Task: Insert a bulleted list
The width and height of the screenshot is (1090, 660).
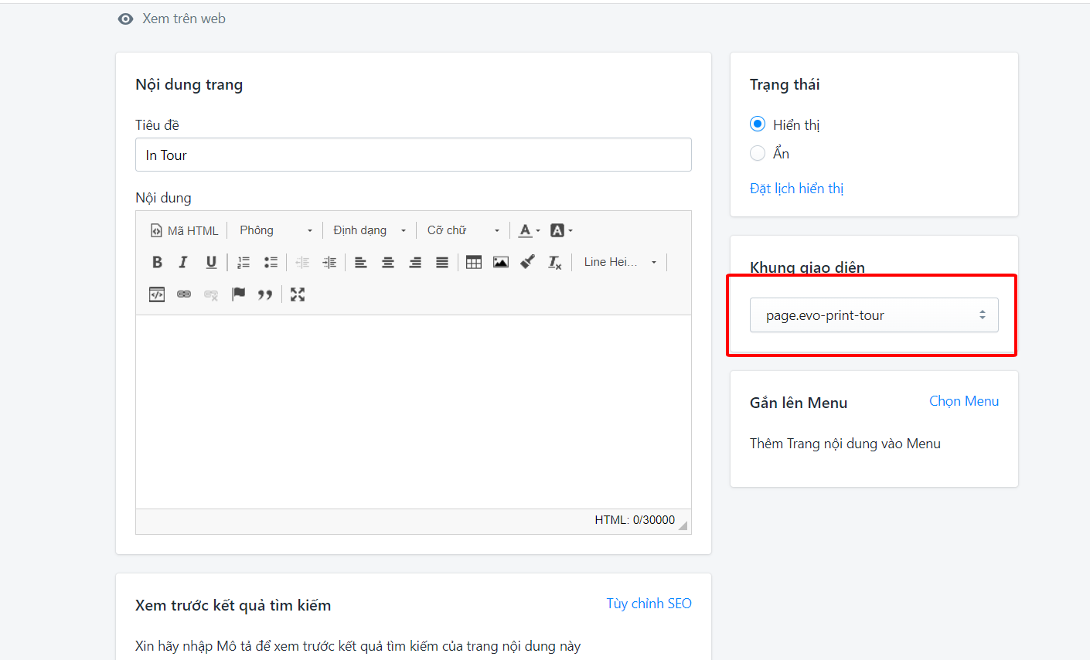Action: pos(271,262)
